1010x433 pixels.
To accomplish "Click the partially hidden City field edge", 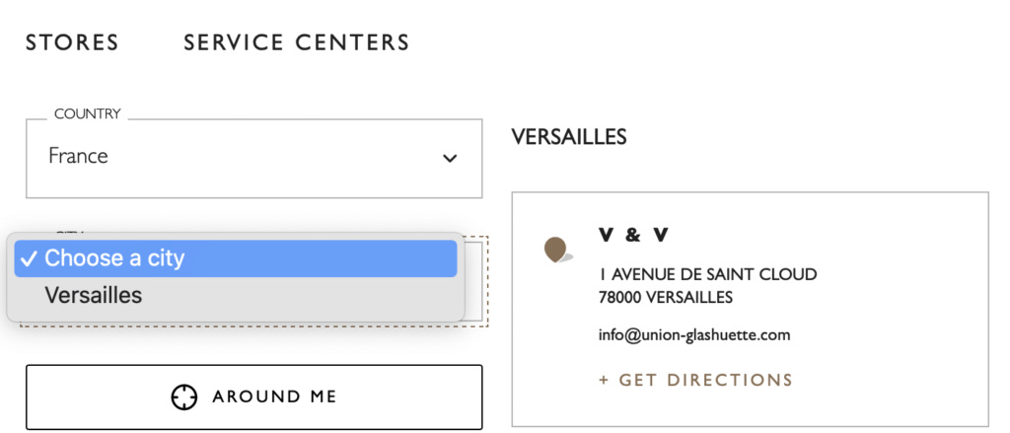I will pos(475,281).
